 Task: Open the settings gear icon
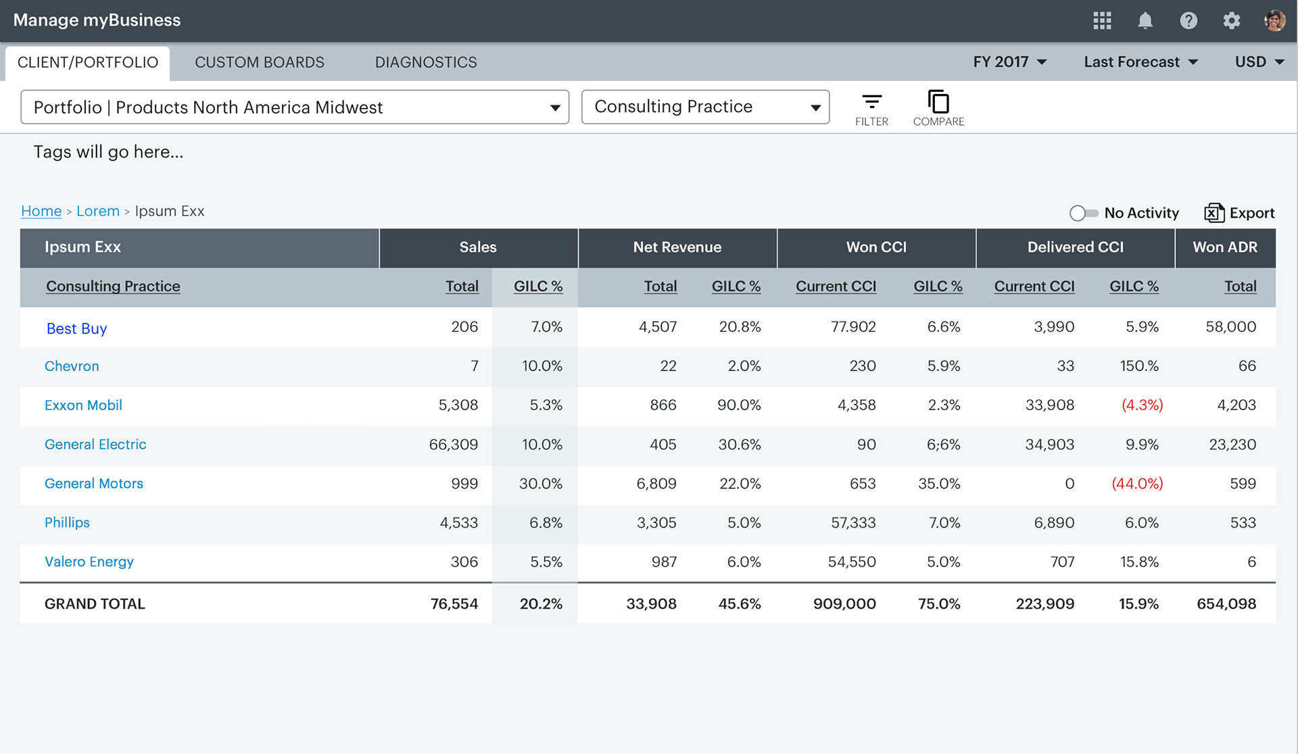[1232, 21]
